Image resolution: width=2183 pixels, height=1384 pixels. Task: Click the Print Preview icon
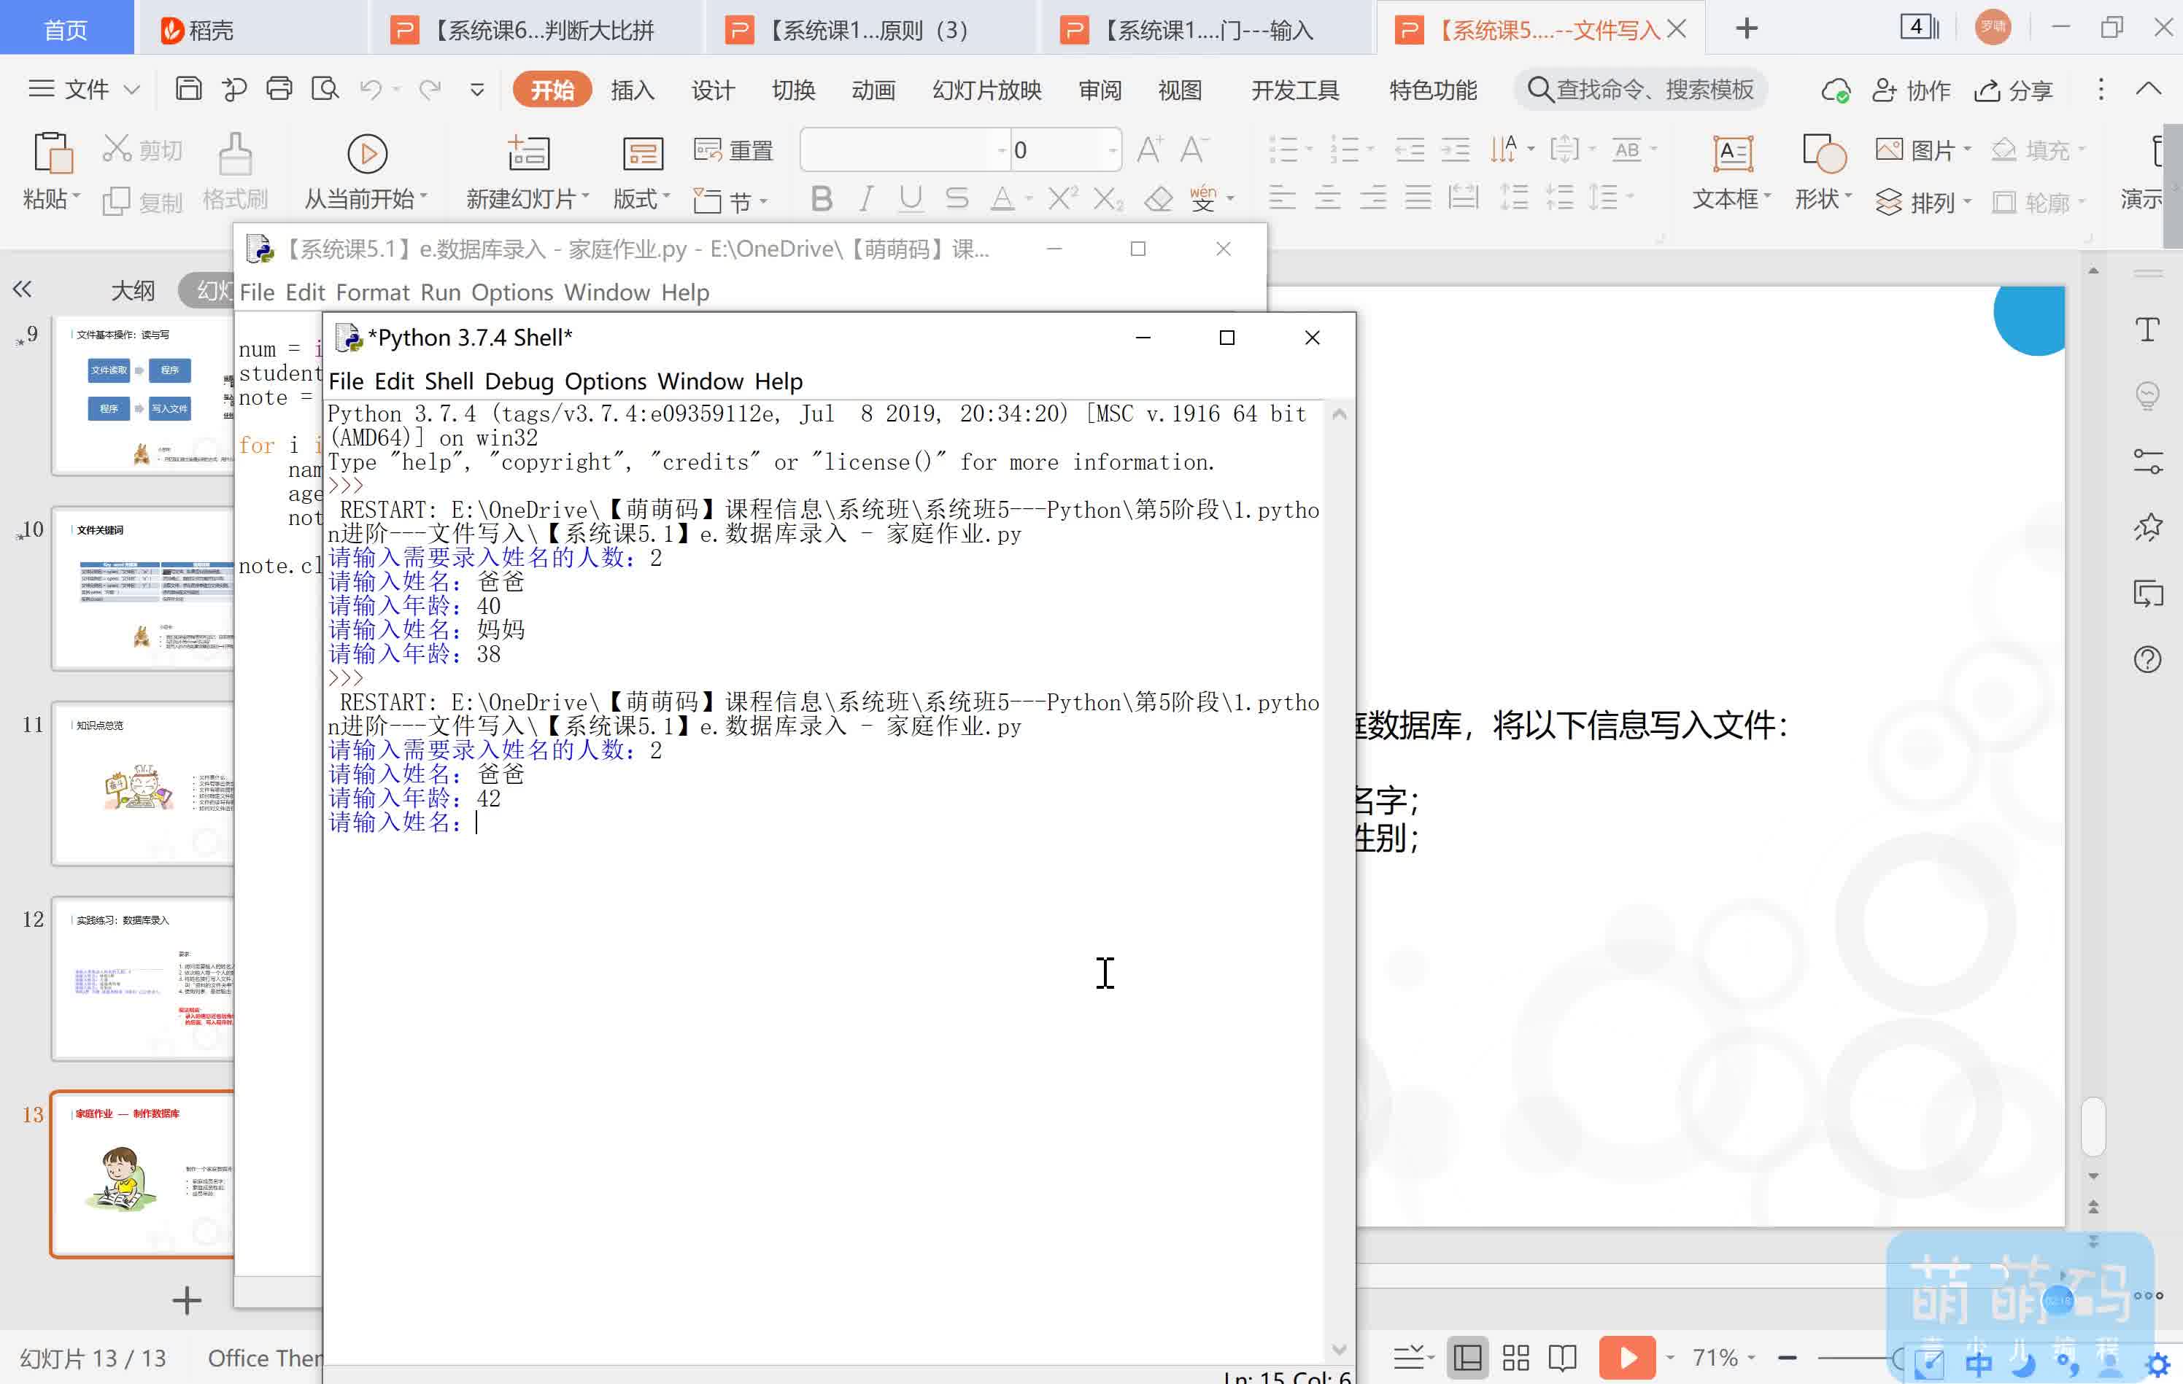coord(325,89)
